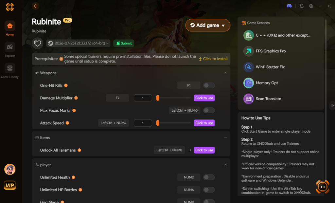Image resolution: width=335 pixels, height=203 pixels.
Task: Open Discord via the Discord icon
Action: 289,6
